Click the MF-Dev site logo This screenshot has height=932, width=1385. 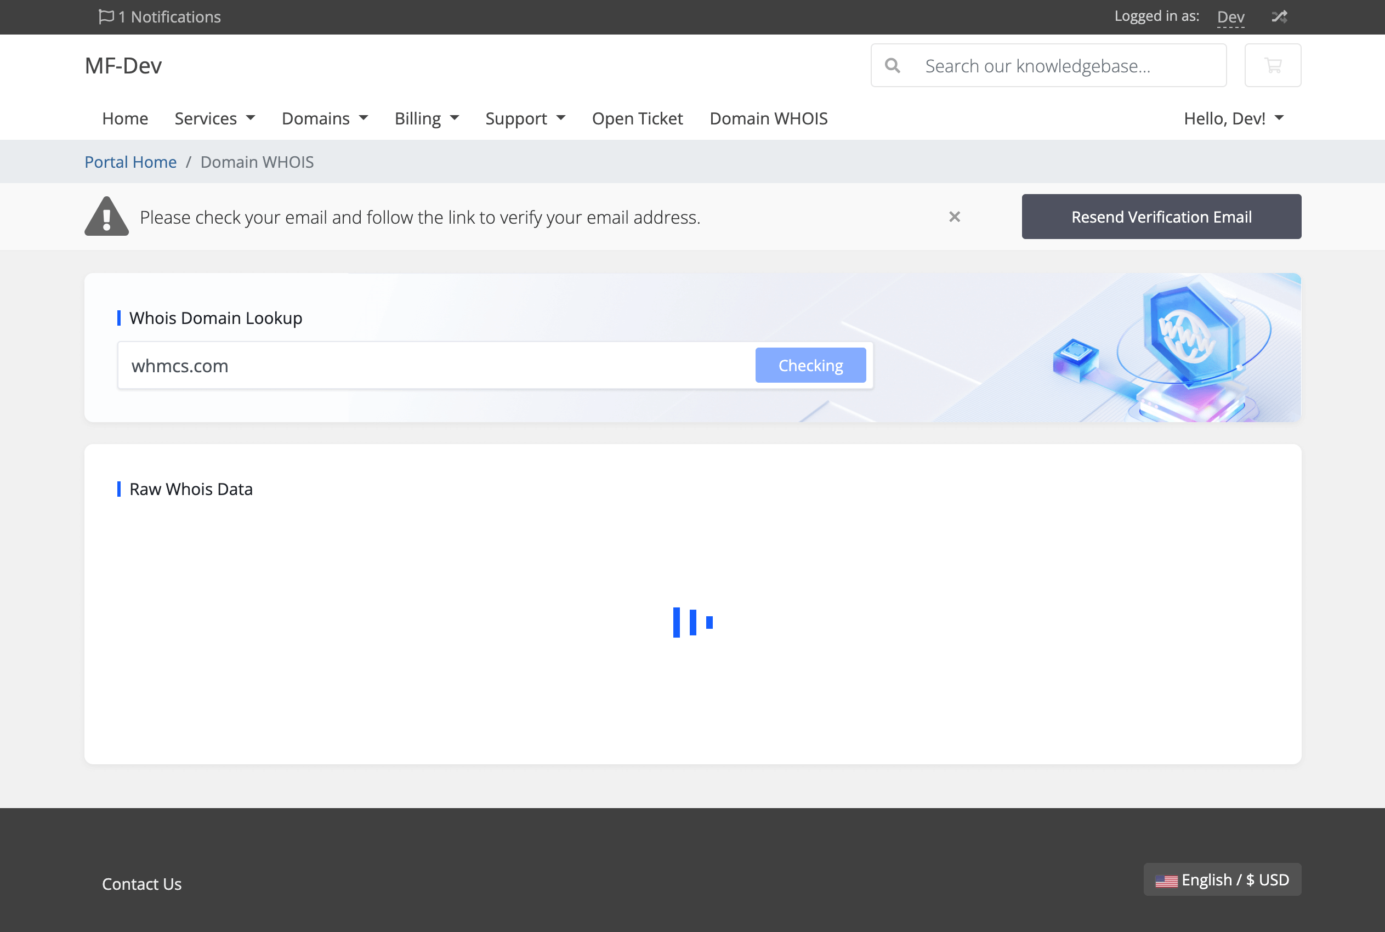pyautogui.click(x=123, y=65)
